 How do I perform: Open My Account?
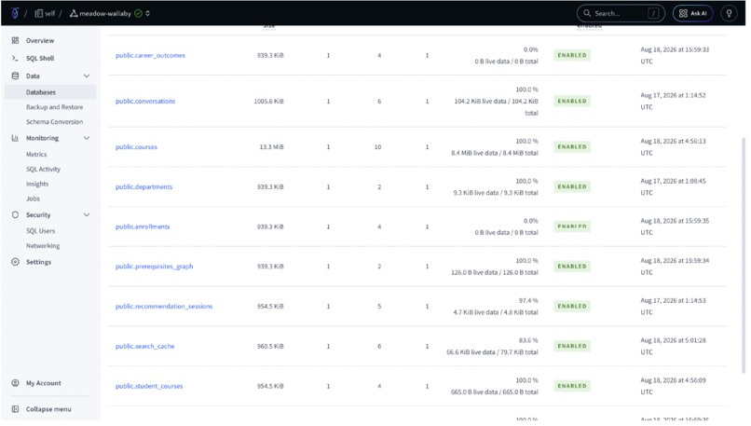click(44, 383)
